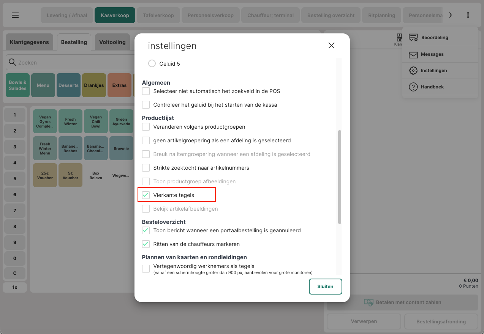This screenshot has height=334, width=484.
Task: Click the Beoordeling review icon
Action: click(413, 38)
